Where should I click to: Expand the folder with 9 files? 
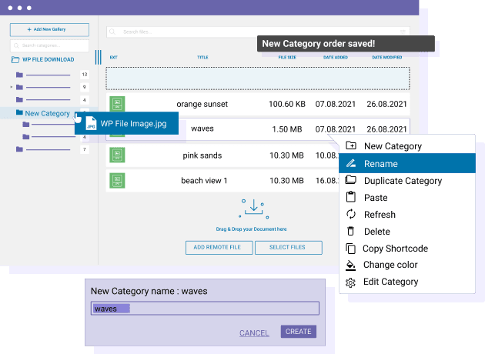tap(12, 87)
